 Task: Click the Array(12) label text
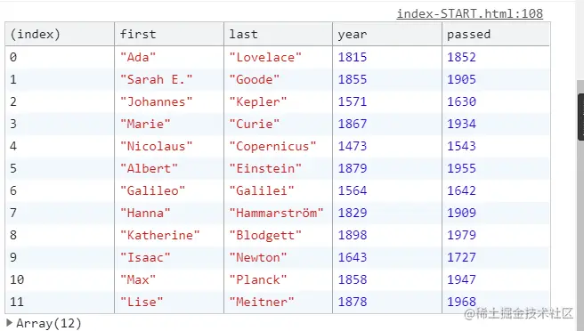49,323
